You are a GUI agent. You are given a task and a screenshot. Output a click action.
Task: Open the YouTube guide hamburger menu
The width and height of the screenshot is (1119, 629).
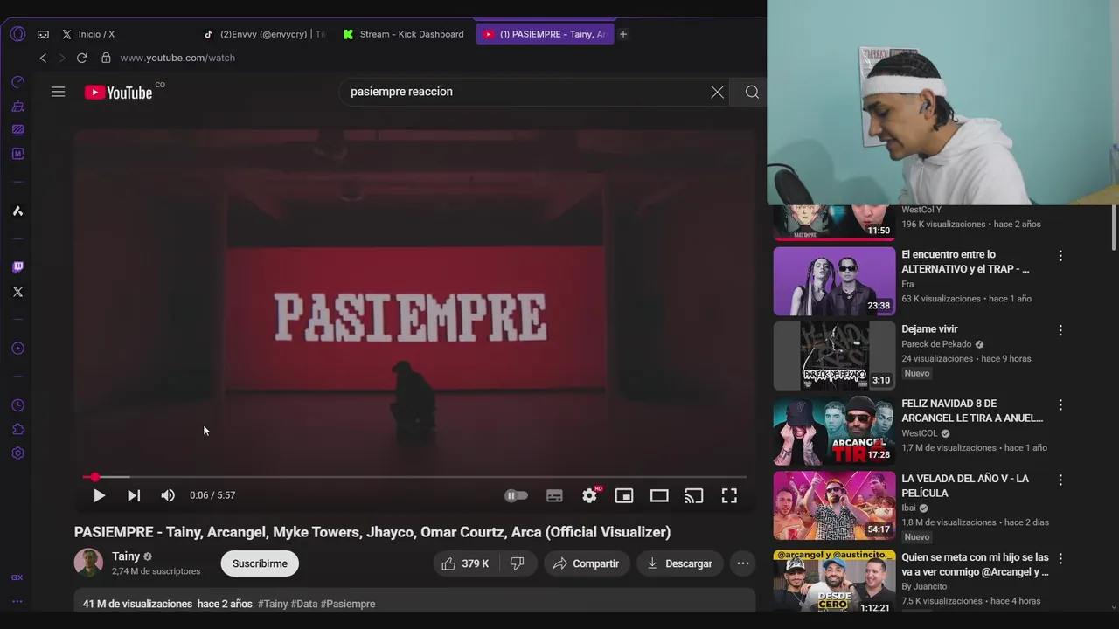(59, 92)
